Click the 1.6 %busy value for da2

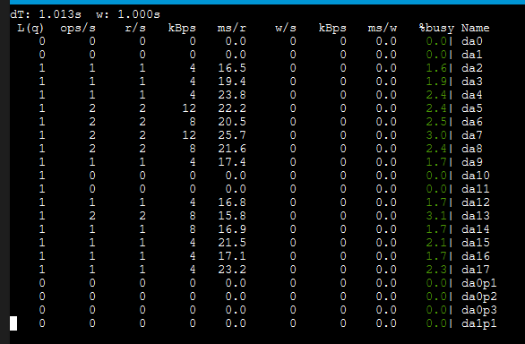click(436, 68)
